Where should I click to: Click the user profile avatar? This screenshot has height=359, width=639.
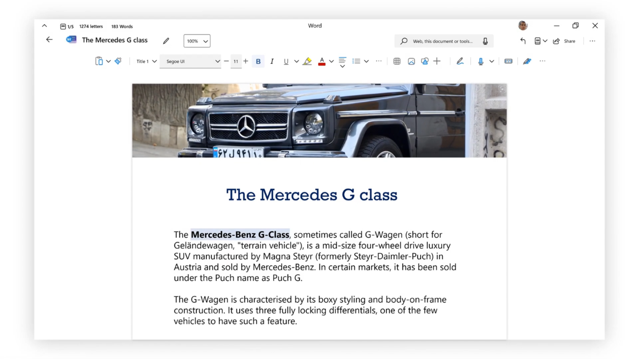point(523,25)
